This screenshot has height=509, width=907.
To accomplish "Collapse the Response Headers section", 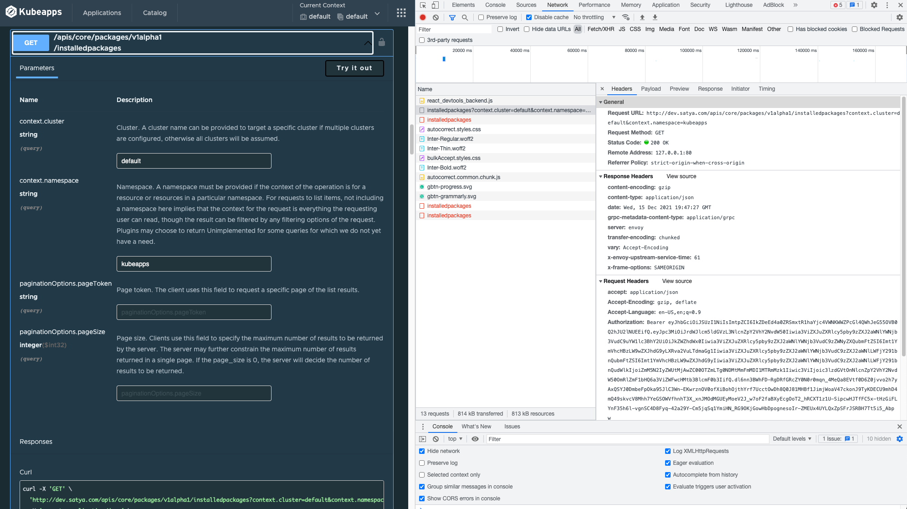I will click(x=601, y=176).
